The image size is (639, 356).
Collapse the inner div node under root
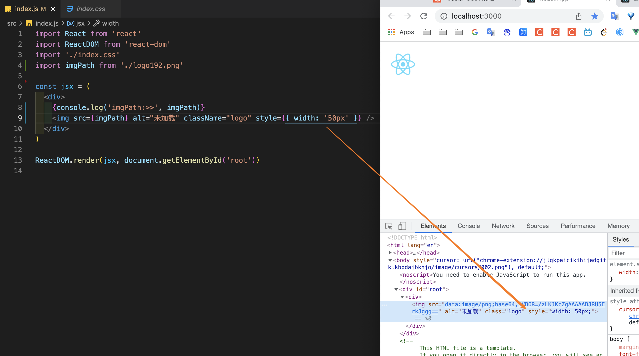[402, 297]
